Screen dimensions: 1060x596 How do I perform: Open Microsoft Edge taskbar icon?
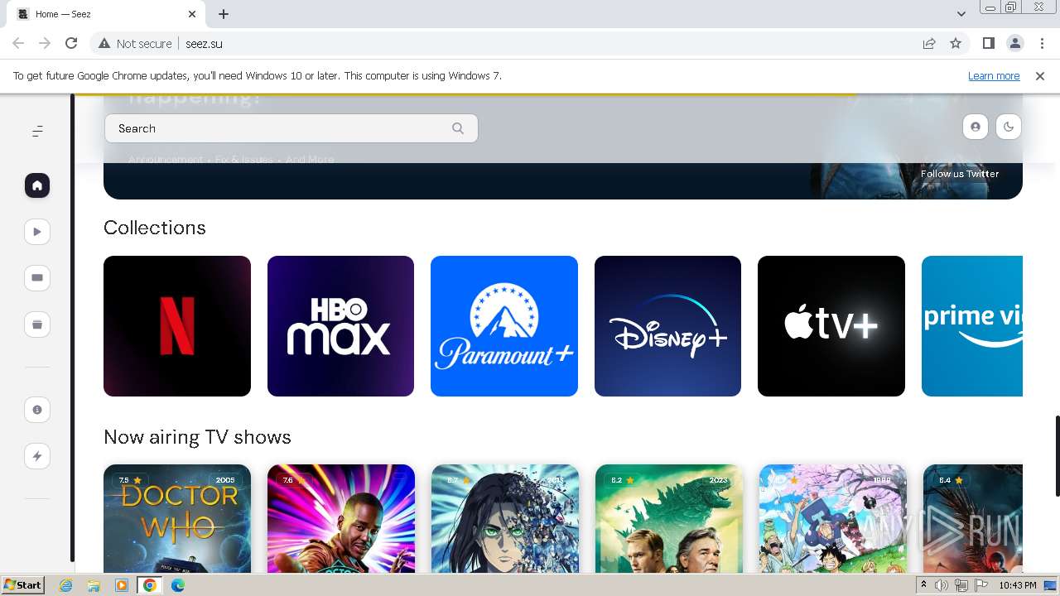[178, 585]
